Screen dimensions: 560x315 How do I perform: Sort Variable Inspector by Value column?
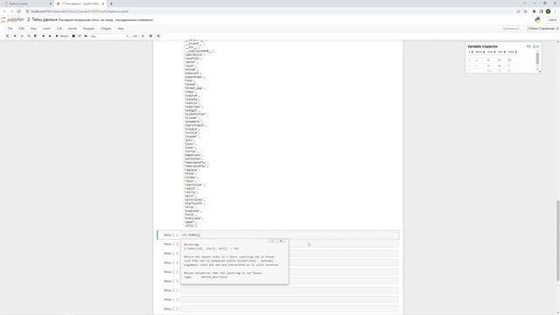[x=513, y=52]
